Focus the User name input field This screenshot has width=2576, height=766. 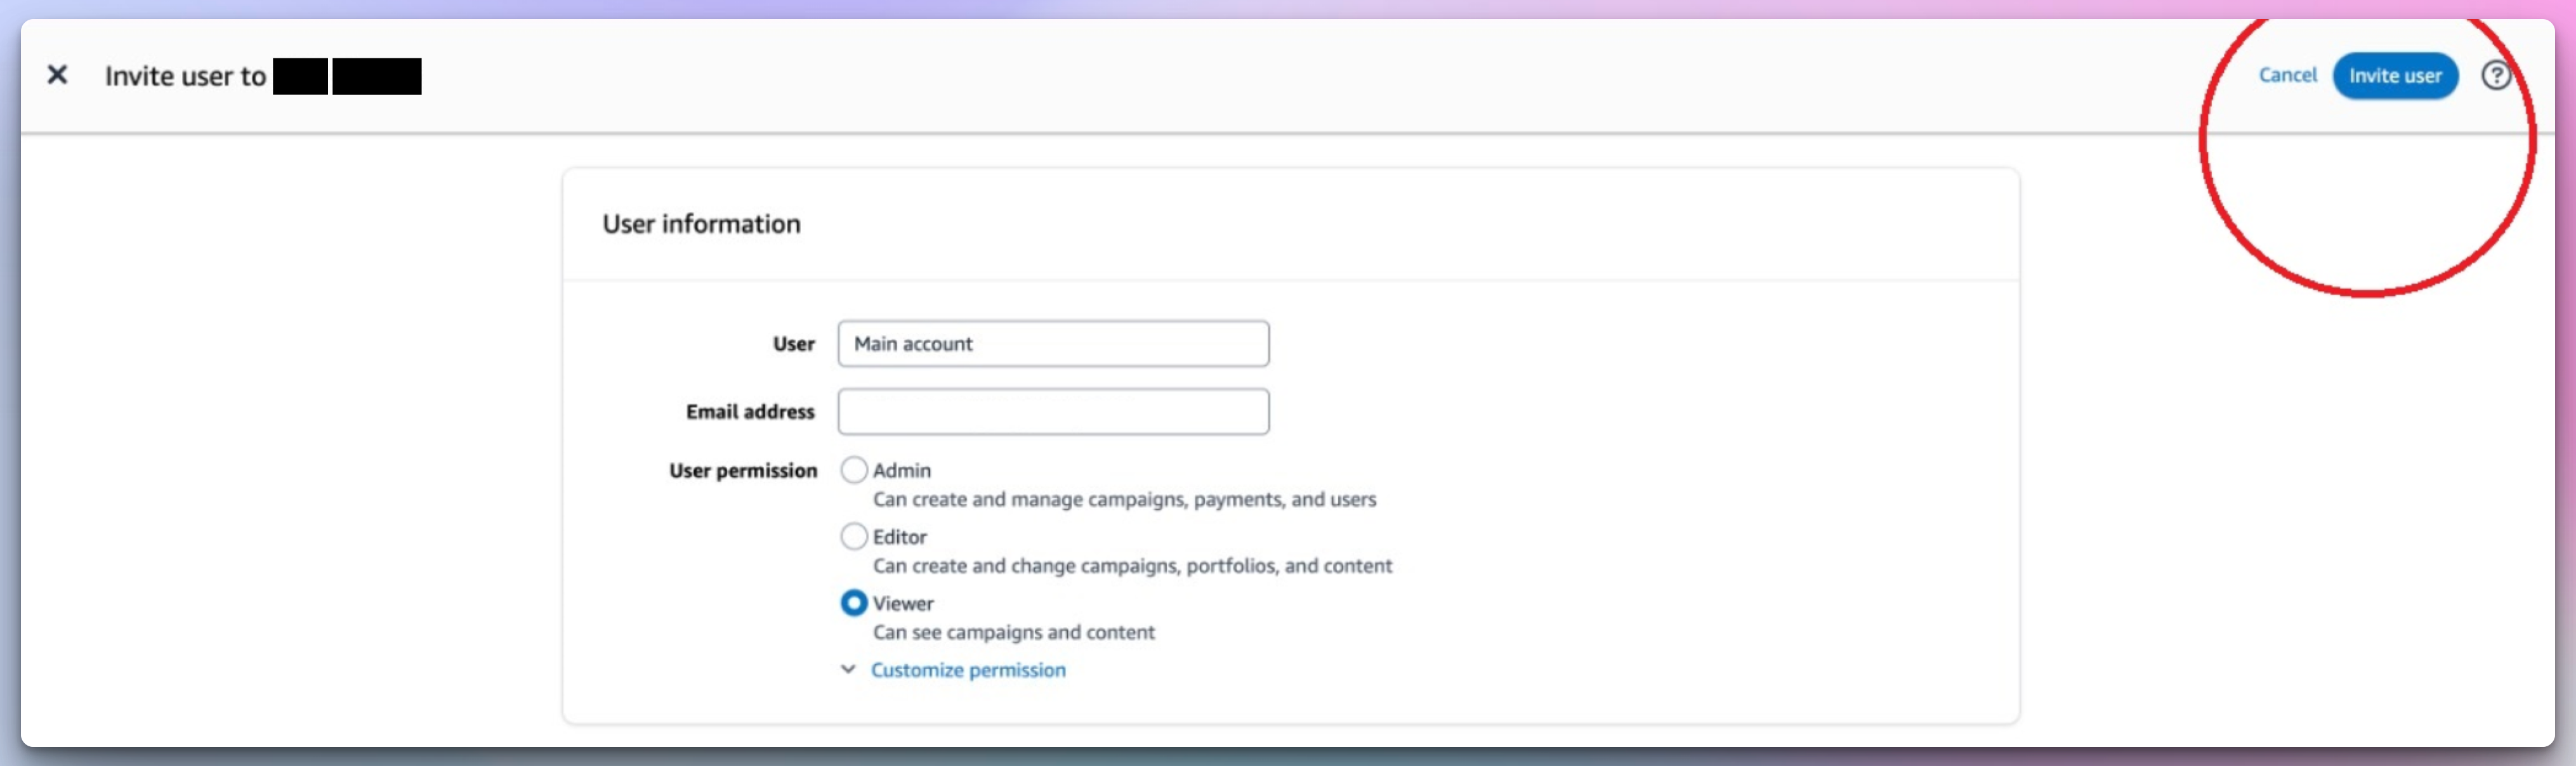(x=1053, y=344)
